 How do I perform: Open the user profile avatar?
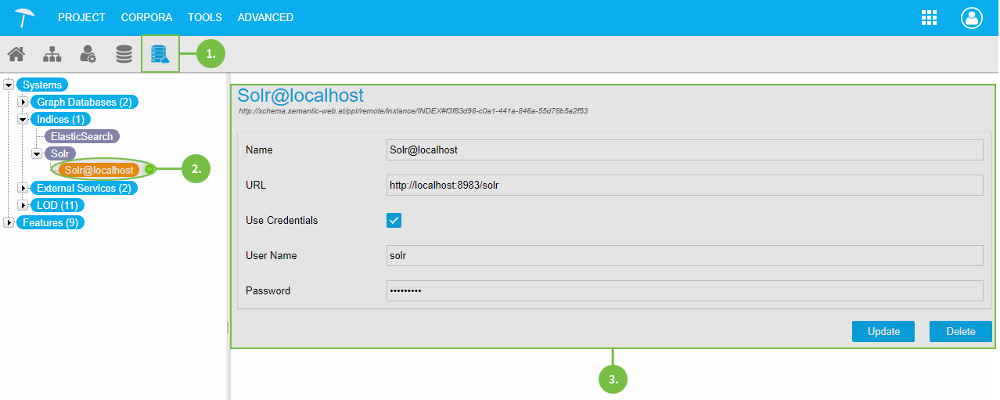click(971, 18)
